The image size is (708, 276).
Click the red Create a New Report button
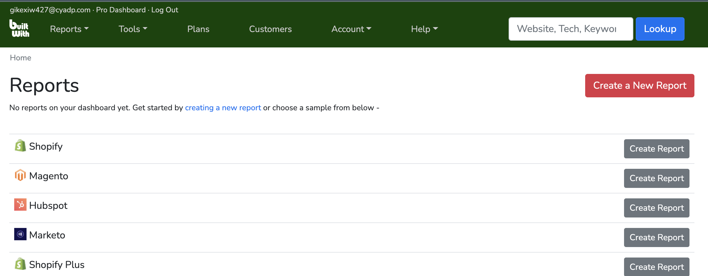pyautogui.click(x=640, y=86)
